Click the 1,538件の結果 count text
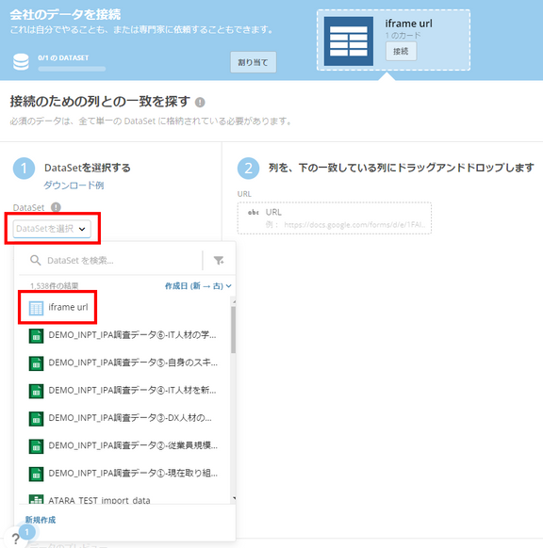Image resolution: width=543 pixels, height=548 pixels. click(55, 286)
